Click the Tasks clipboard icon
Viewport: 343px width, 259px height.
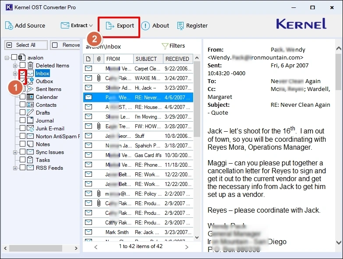30,160
